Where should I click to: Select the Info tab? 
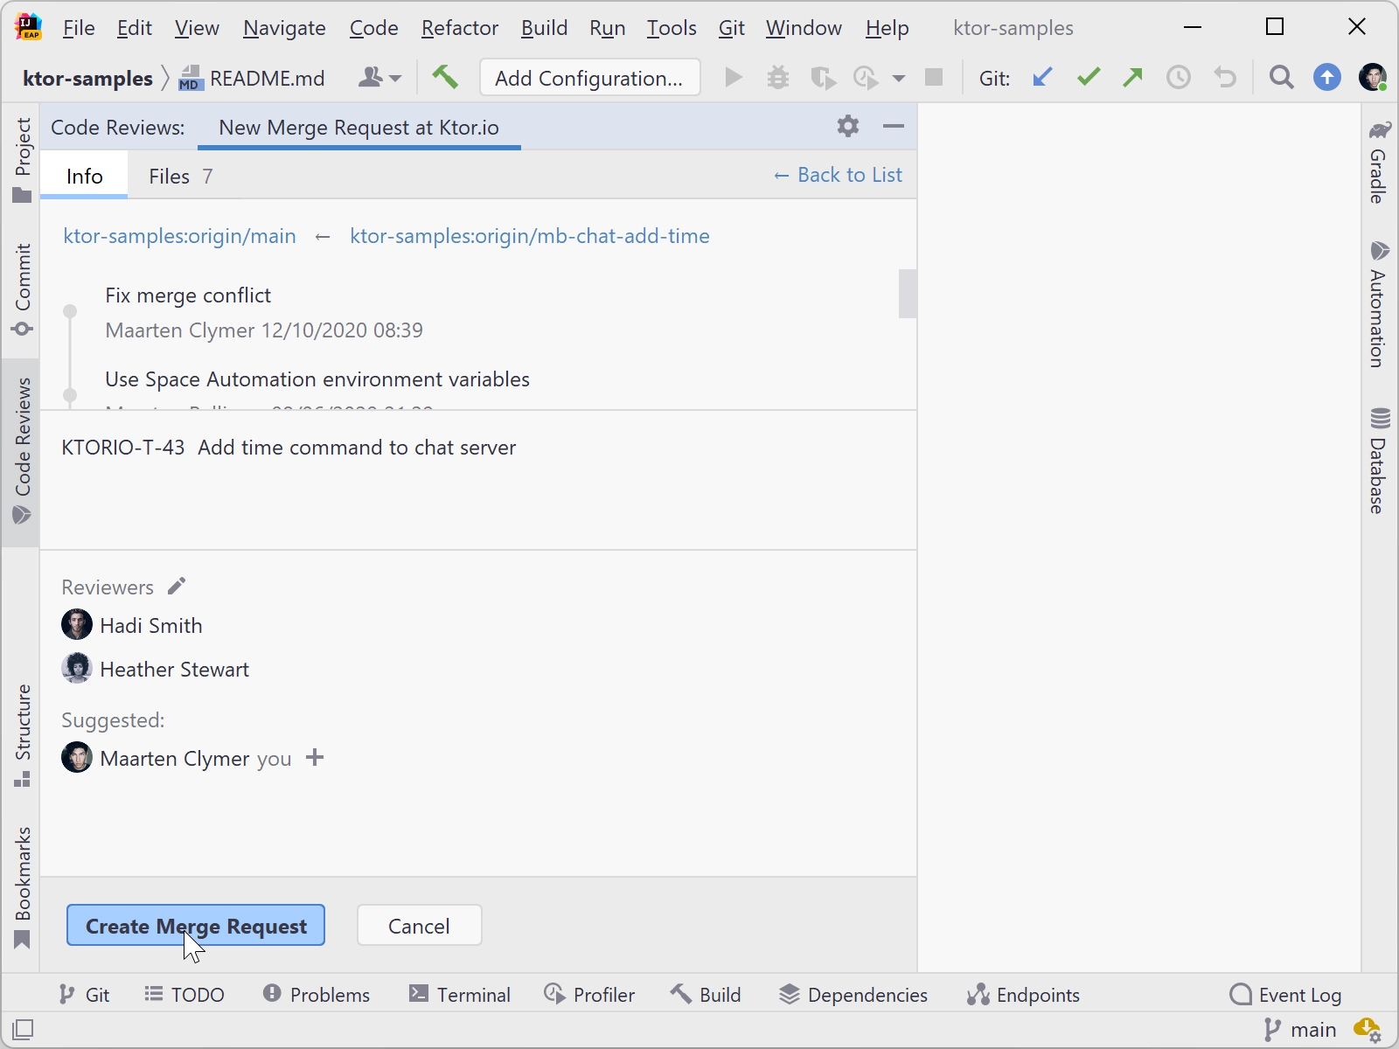click(x=85, y=176)
